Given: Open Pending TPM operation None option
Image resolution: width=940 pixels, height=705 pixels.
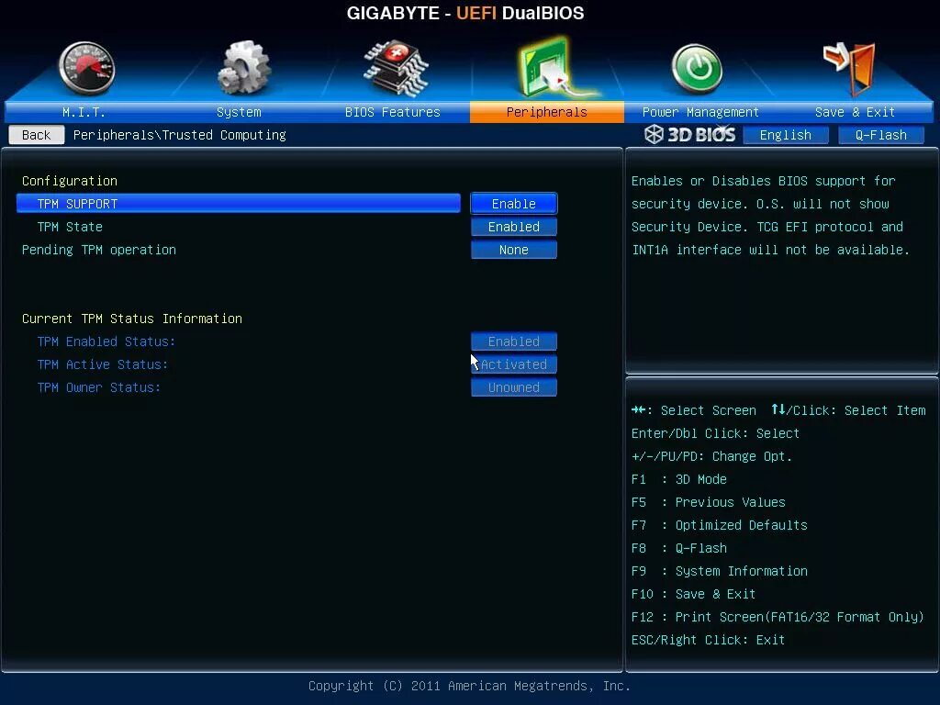Looking at the screenshot, I should [514, 250].
